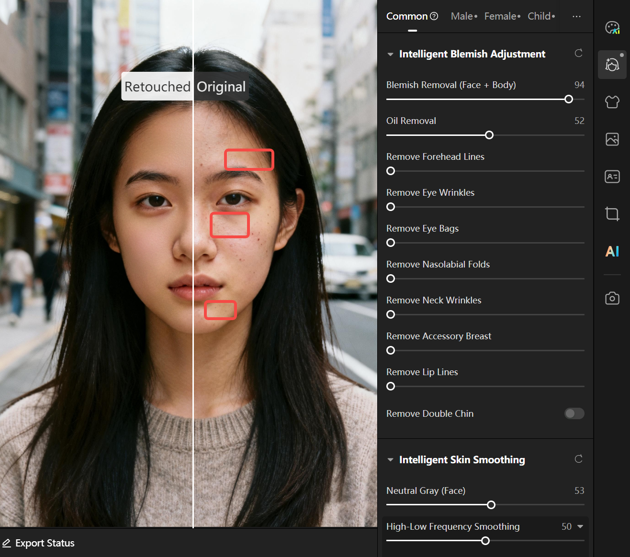Reset Intelligent Skin Smoothing settings
The height and width of the screenshot is (557, 630).
(578, 459)
